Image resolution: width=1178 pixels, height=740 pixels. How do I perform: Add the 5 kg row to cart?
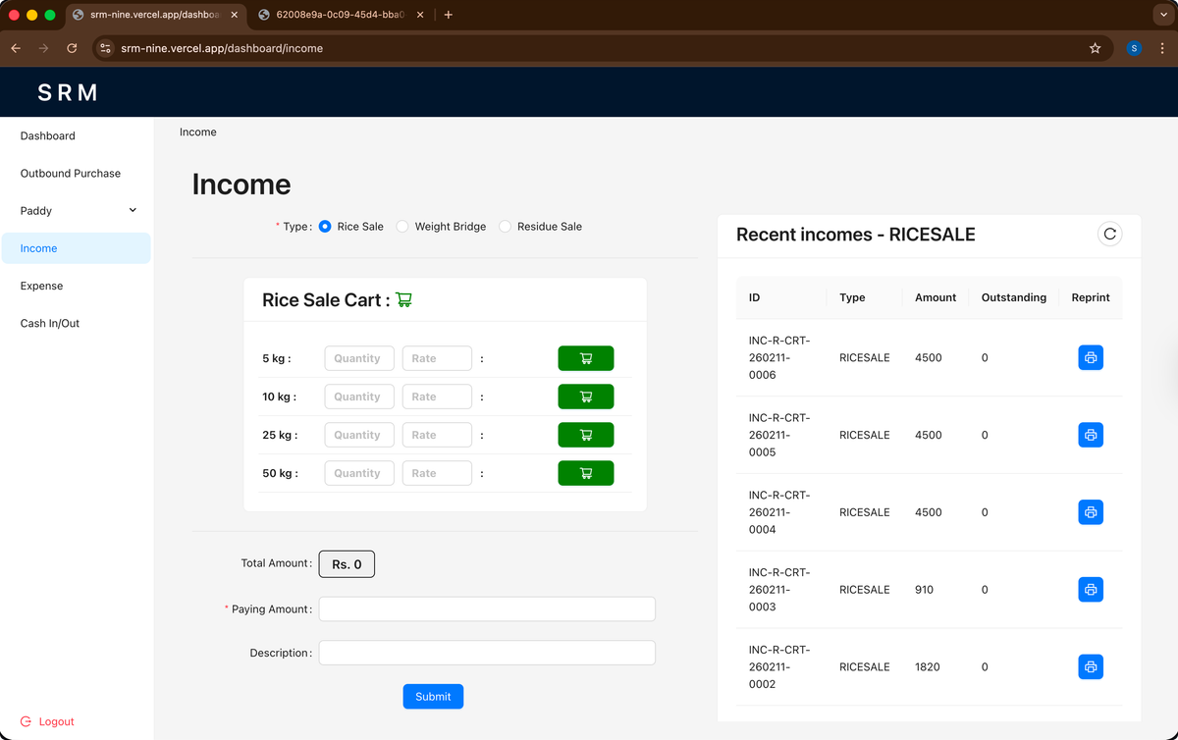point(586,358)
